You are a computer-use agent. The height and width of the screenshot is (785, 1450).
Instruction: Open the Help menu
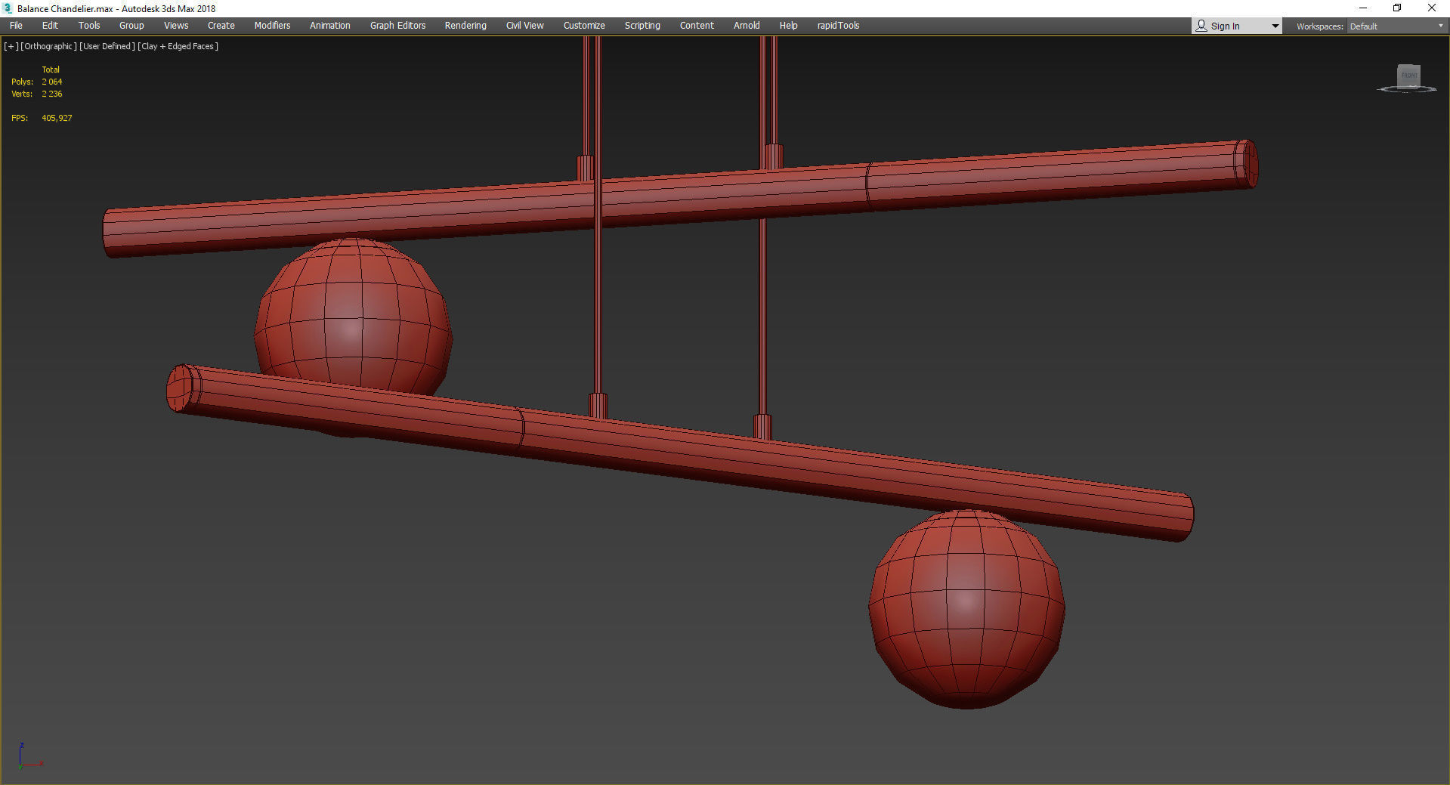click(788, 26)
